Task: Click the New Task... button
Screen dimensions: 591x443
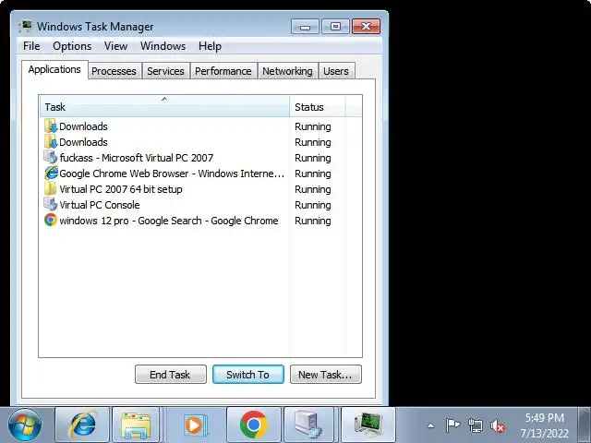Action: (x=326, y=375)
